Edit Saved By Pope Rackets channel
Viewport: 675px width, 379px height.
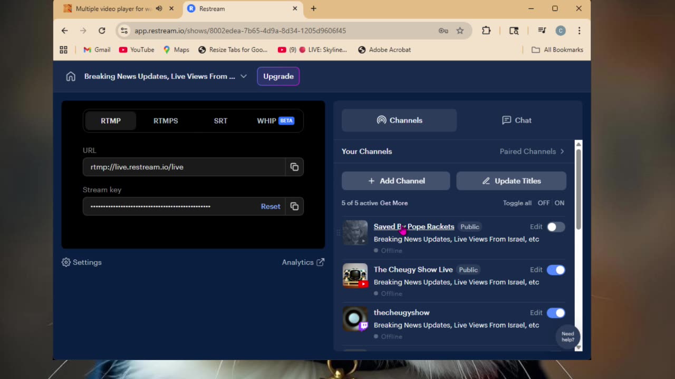536,227
